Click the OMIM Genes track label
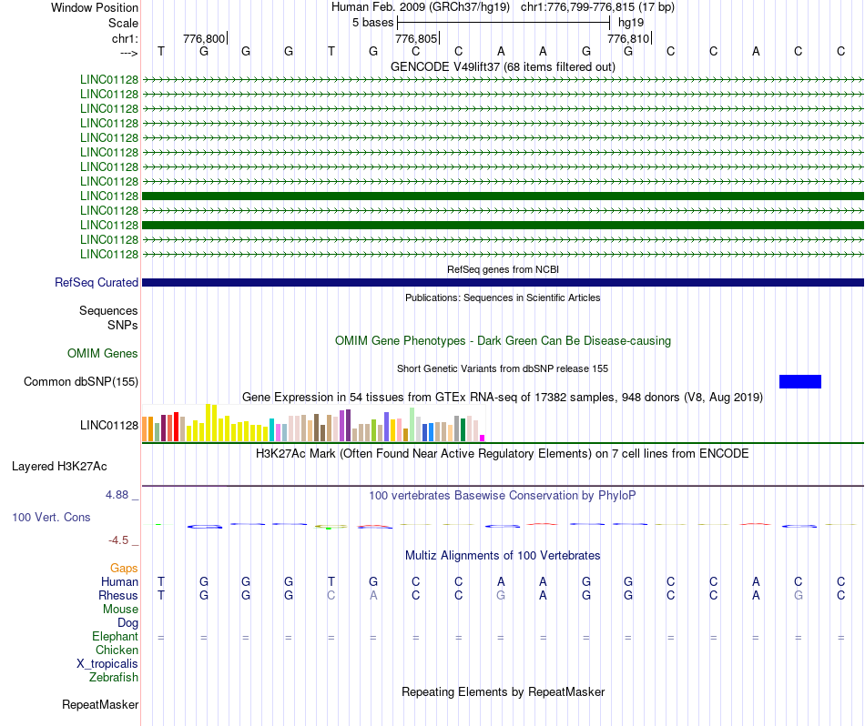The width and height of the screenshot is (865, 726). pos(103,353)
